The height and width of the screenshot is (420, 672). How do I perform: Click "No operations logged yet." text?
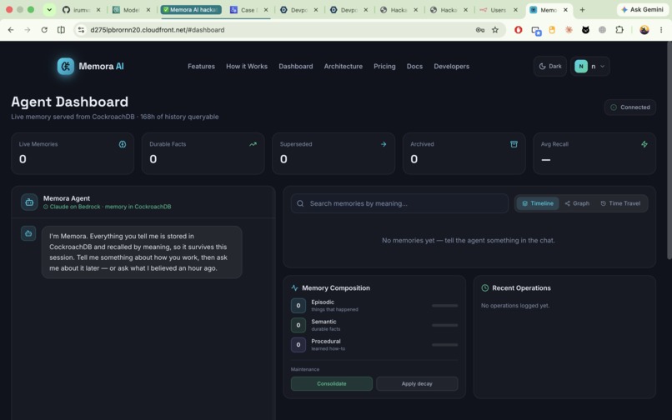(515, 306)
